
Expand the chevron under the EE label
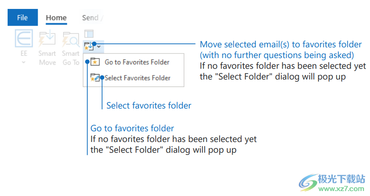(24, 63)
